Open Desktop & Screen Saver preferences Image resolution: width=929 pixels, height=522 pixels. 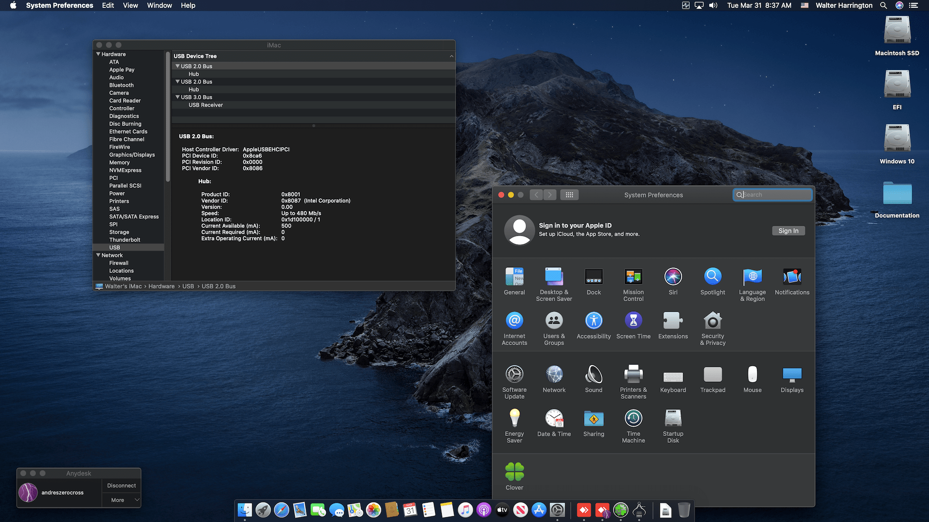tap(554, 284)
